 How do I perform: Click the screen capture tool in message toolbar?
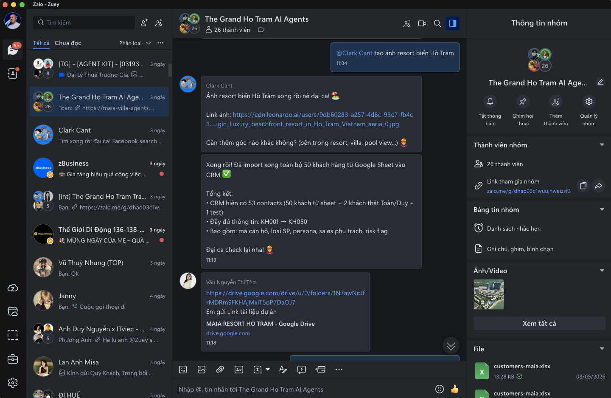[258, 370]
